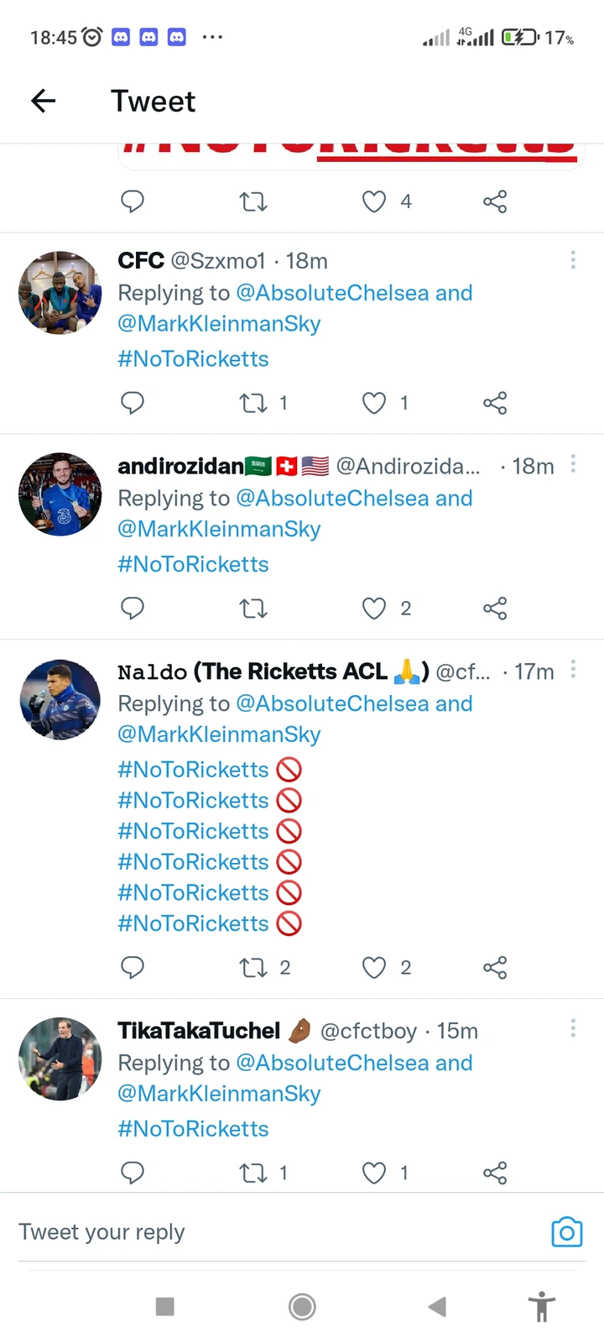
Task: Open @MarkKleinmanSky mention in andirozidan reply
Action: 219,530
